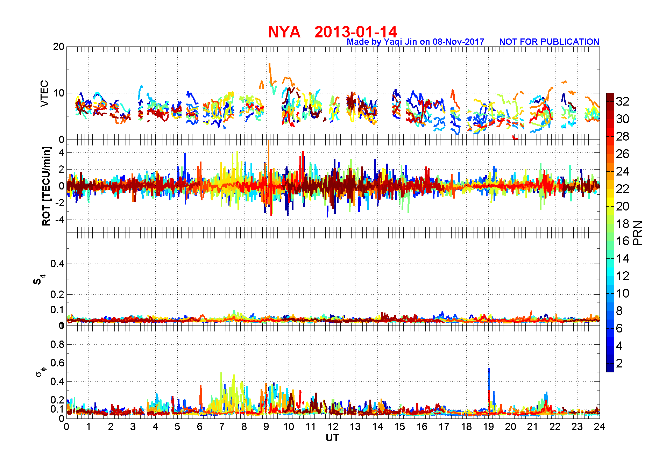The image size is (666, 465).
Task: Click the '0.2' tick on the sigma-phi axis
Action: 57,400
